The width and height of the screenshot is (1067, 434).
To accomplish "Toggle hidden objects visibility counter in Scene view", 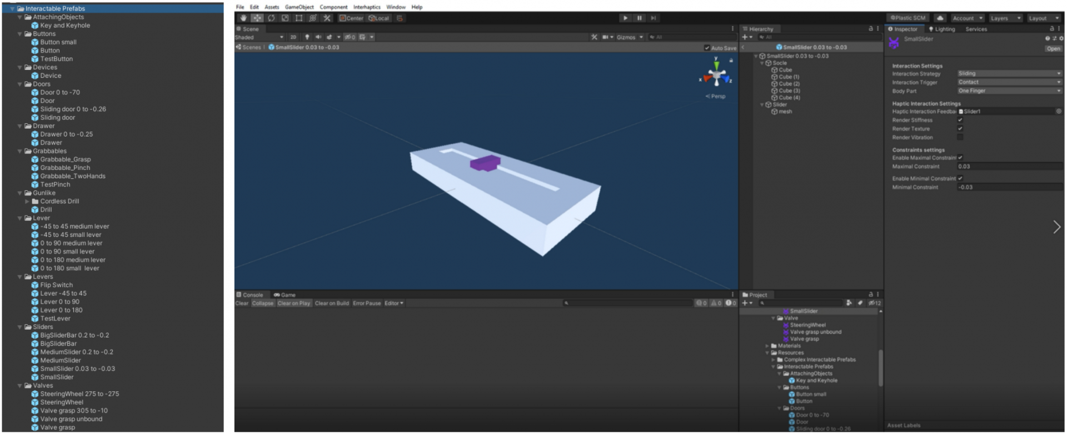I will click(x=350, y=37).
